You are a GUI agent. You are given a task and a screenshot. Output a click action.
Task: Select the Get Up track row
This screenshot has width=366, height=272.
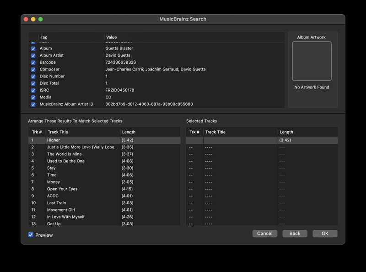pyautogui.click(x=104, y=223)
